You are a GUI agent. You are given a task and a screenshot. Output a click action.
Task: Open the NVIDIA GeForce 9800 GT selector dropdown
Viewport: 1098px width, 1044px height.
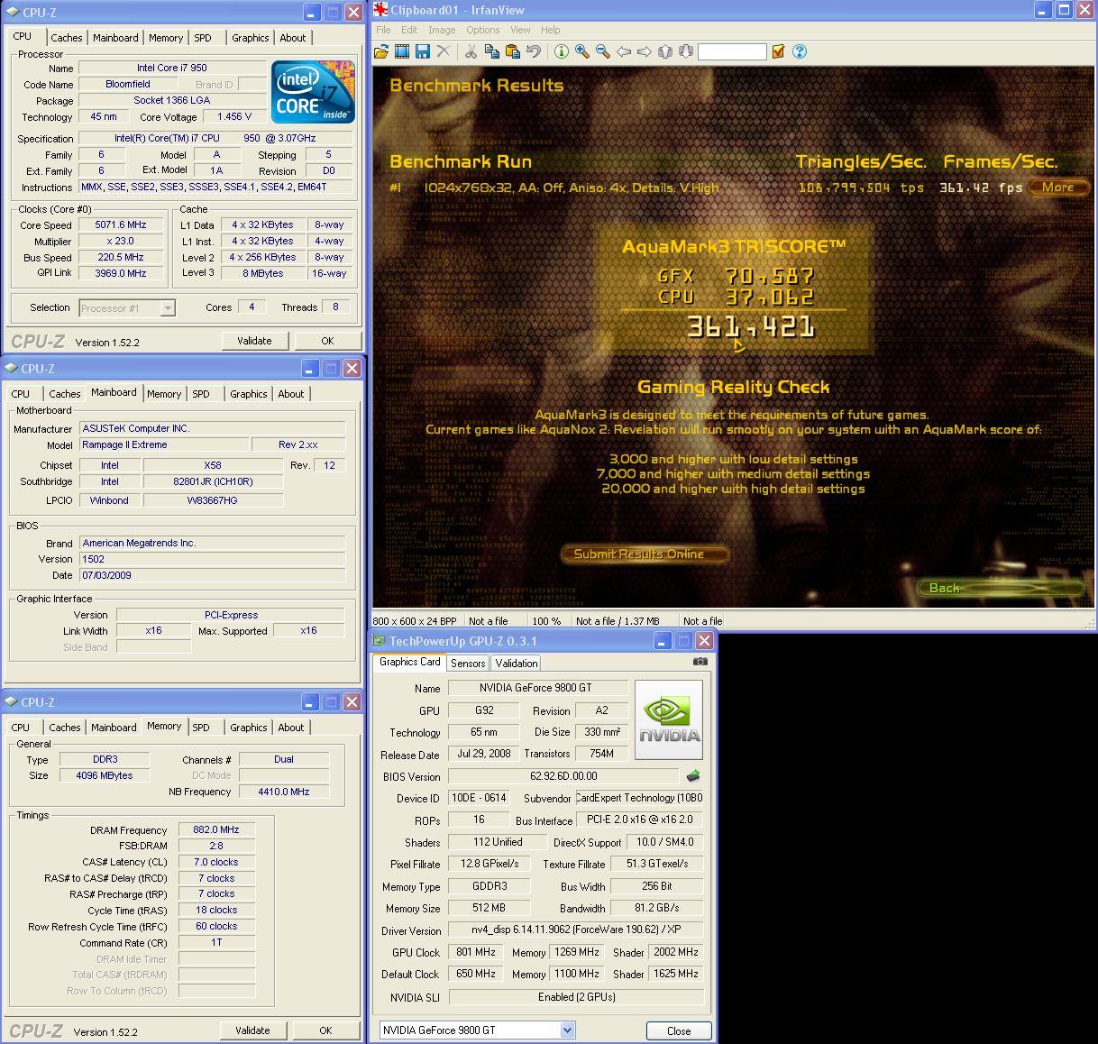[567, 1030]
